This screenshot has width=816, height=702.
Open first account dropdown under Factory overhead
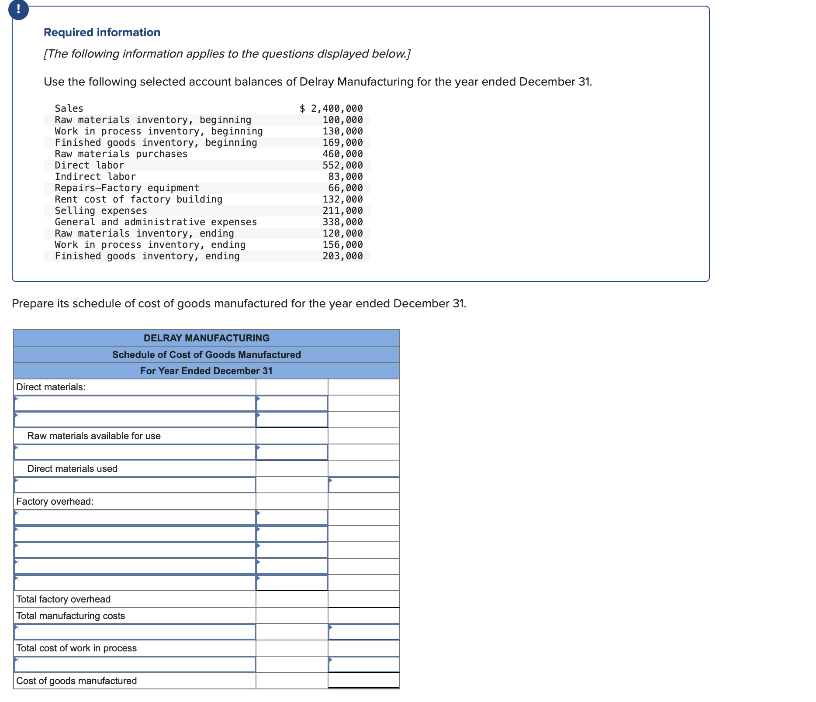(135, 517)
